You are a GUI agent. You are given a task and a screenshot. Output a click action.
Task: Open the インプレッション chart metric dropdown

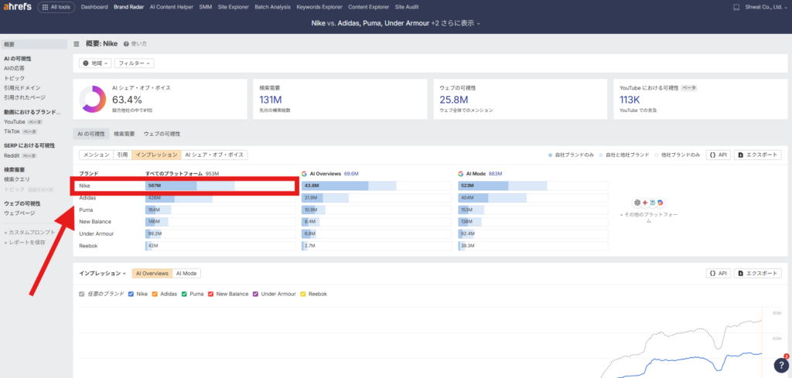(x=104, y=273)
